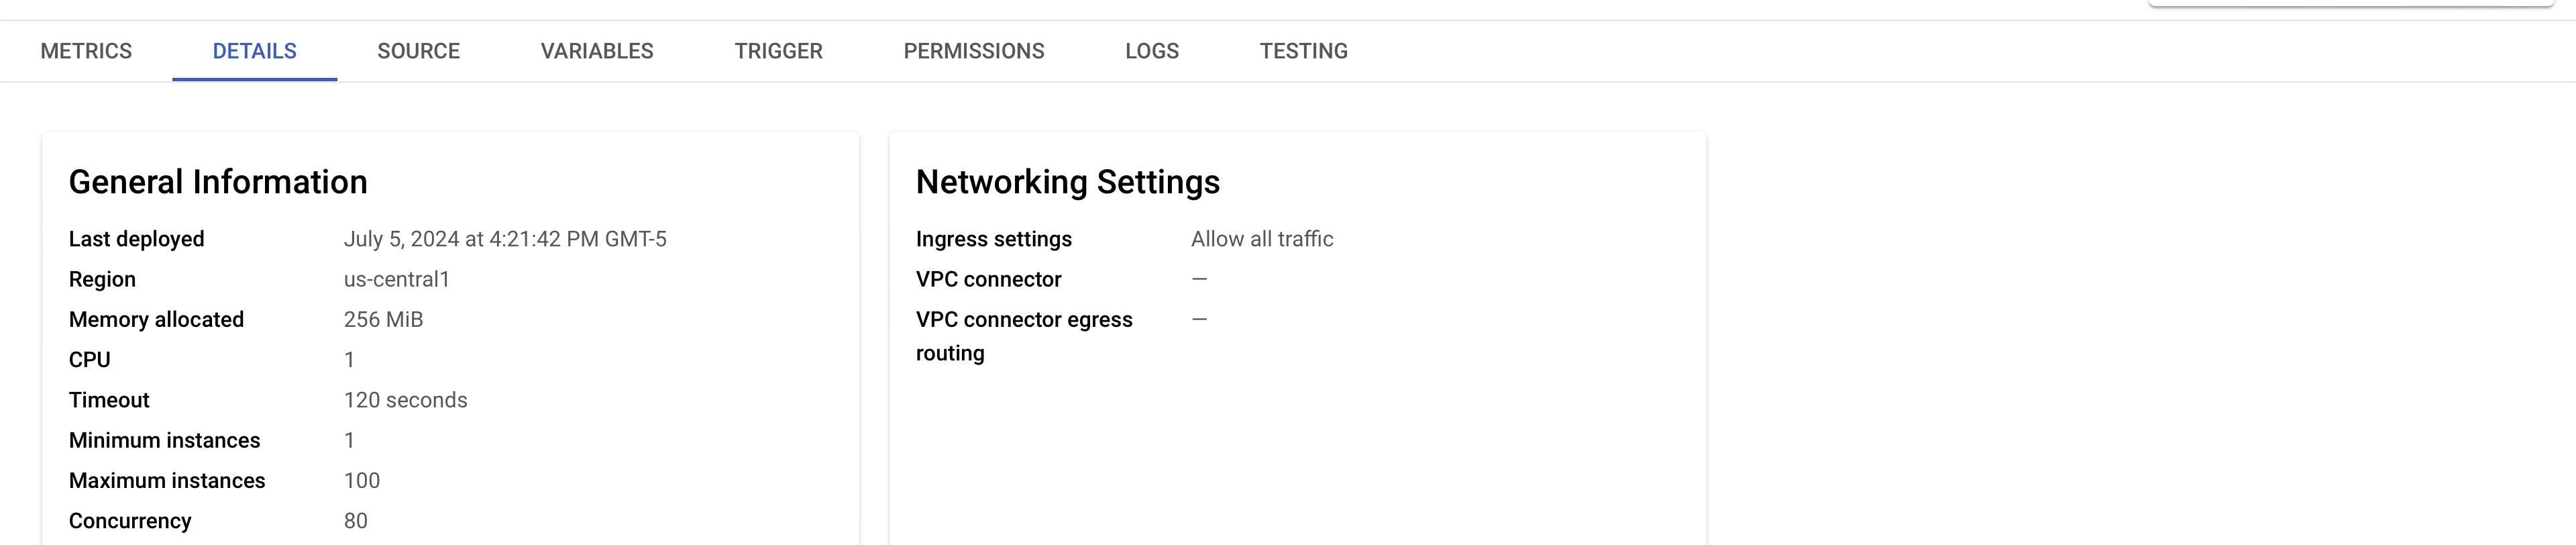Image resolution: width=2576 pixels, height=545 pixels.
Task: Click the 256 MiB memory value
Action: (383, 319)
